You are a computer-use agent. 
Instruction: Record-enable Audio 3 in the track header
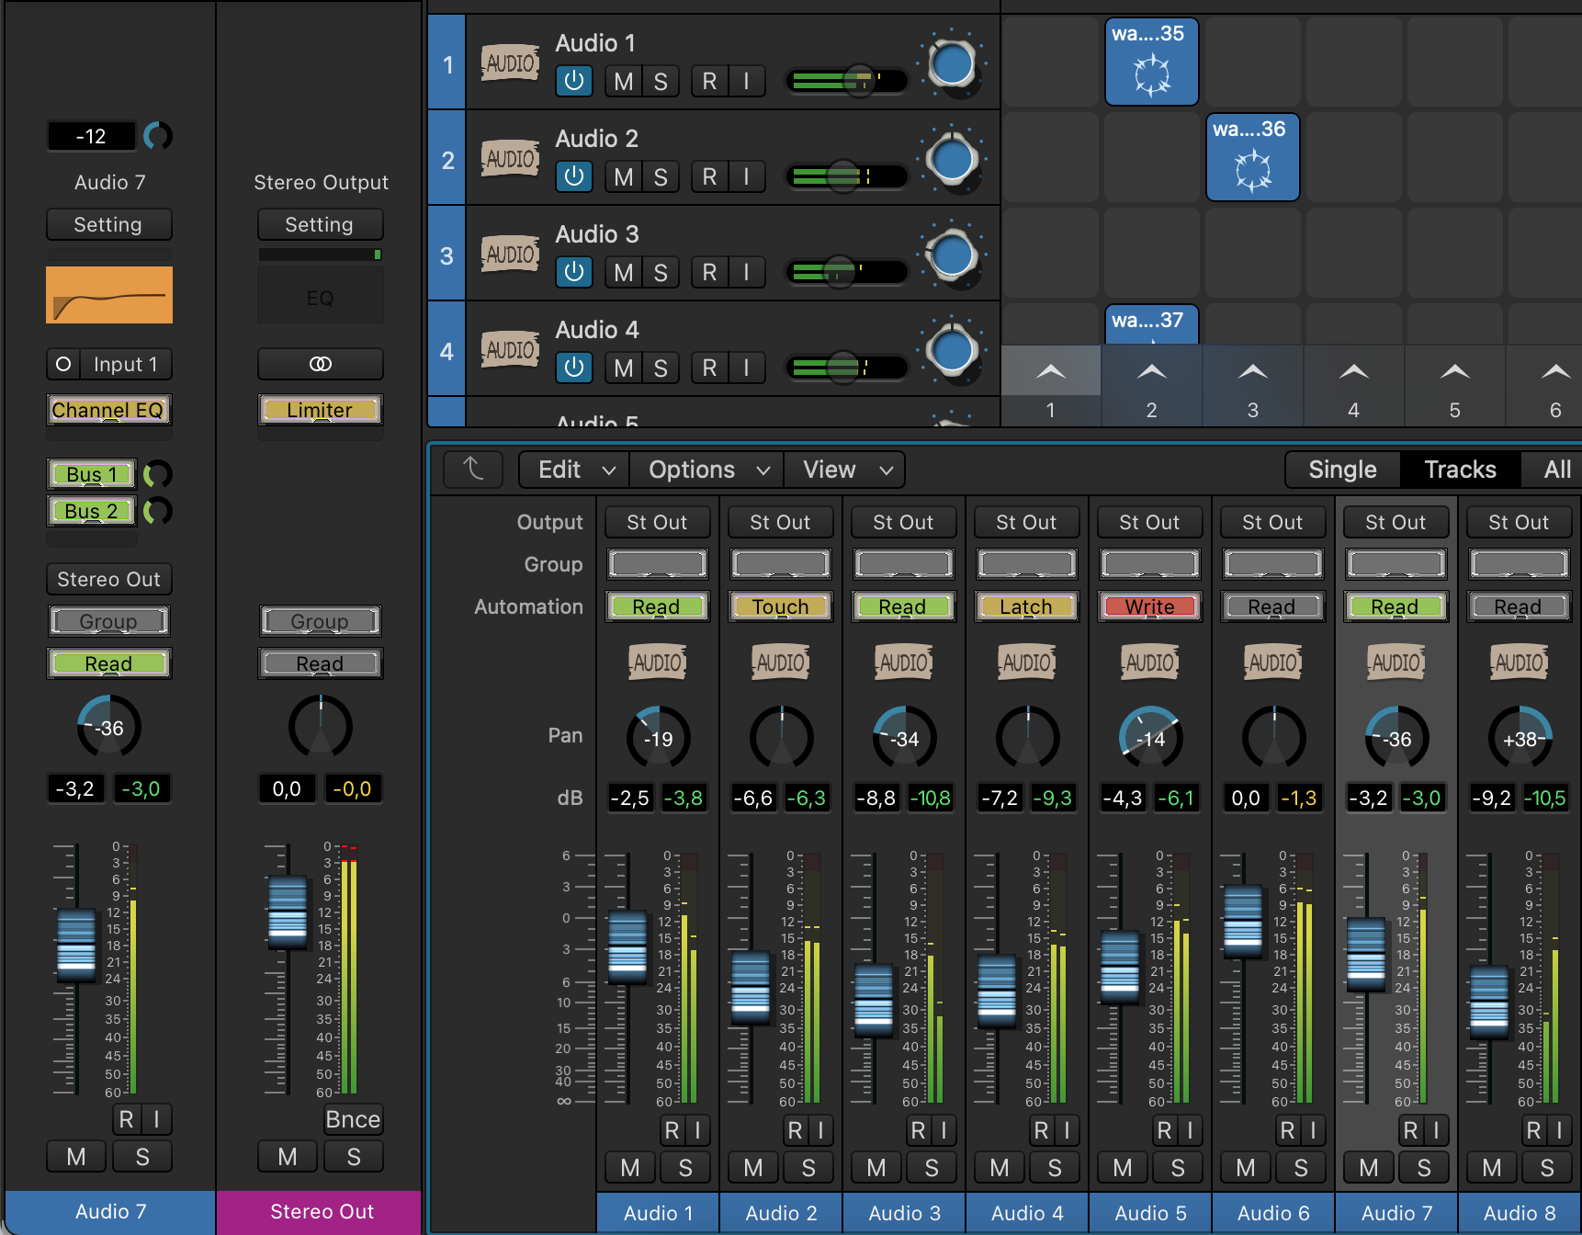click(709, 272)
